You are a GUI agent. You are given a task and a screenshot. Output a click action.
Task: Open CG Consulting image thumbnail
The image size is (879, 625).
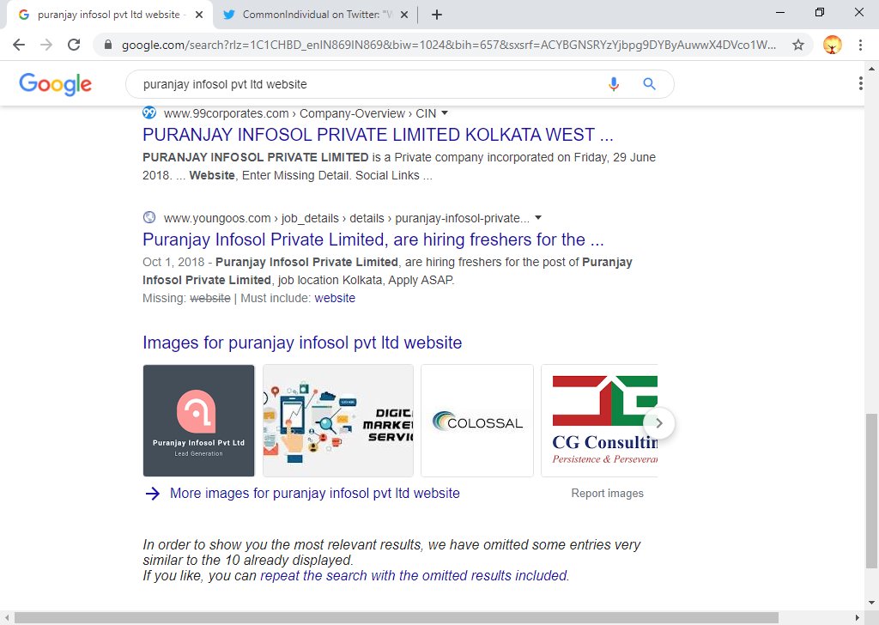click(599, 421)
